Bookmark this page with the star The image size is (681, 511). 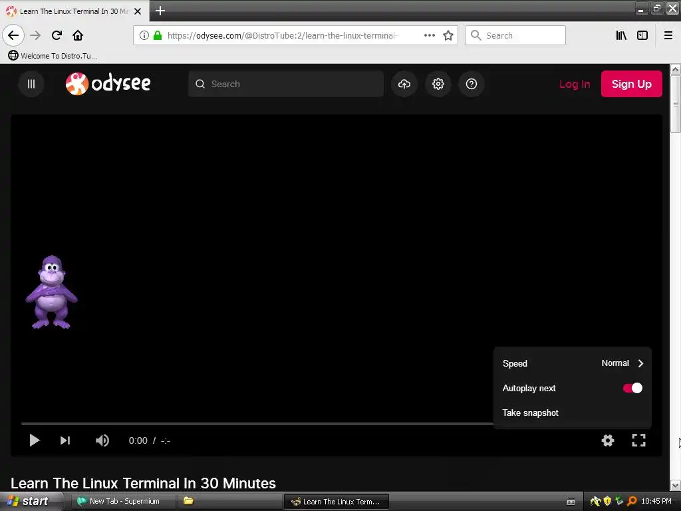click(448, 35)
